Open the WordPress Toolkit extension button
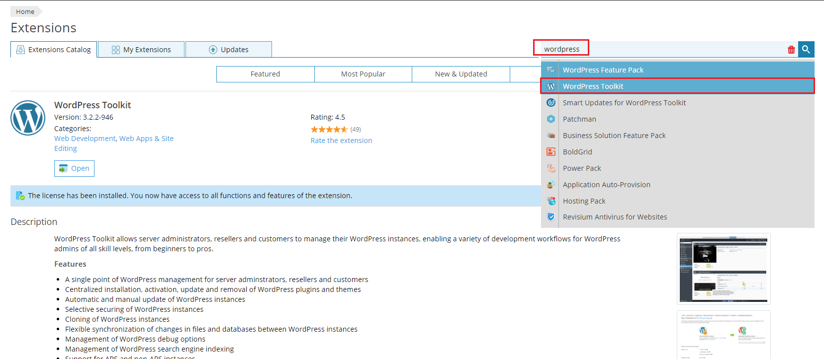Image resolution: width=824 pixels, height=359 pixels. [x=74, y=168]
